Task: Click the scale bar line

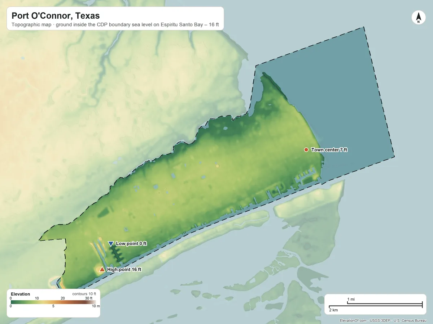Action: (x=375, y=305)
